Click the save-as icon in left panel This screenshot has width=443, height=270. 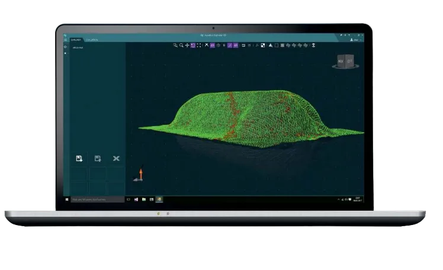tap(98, 158)
